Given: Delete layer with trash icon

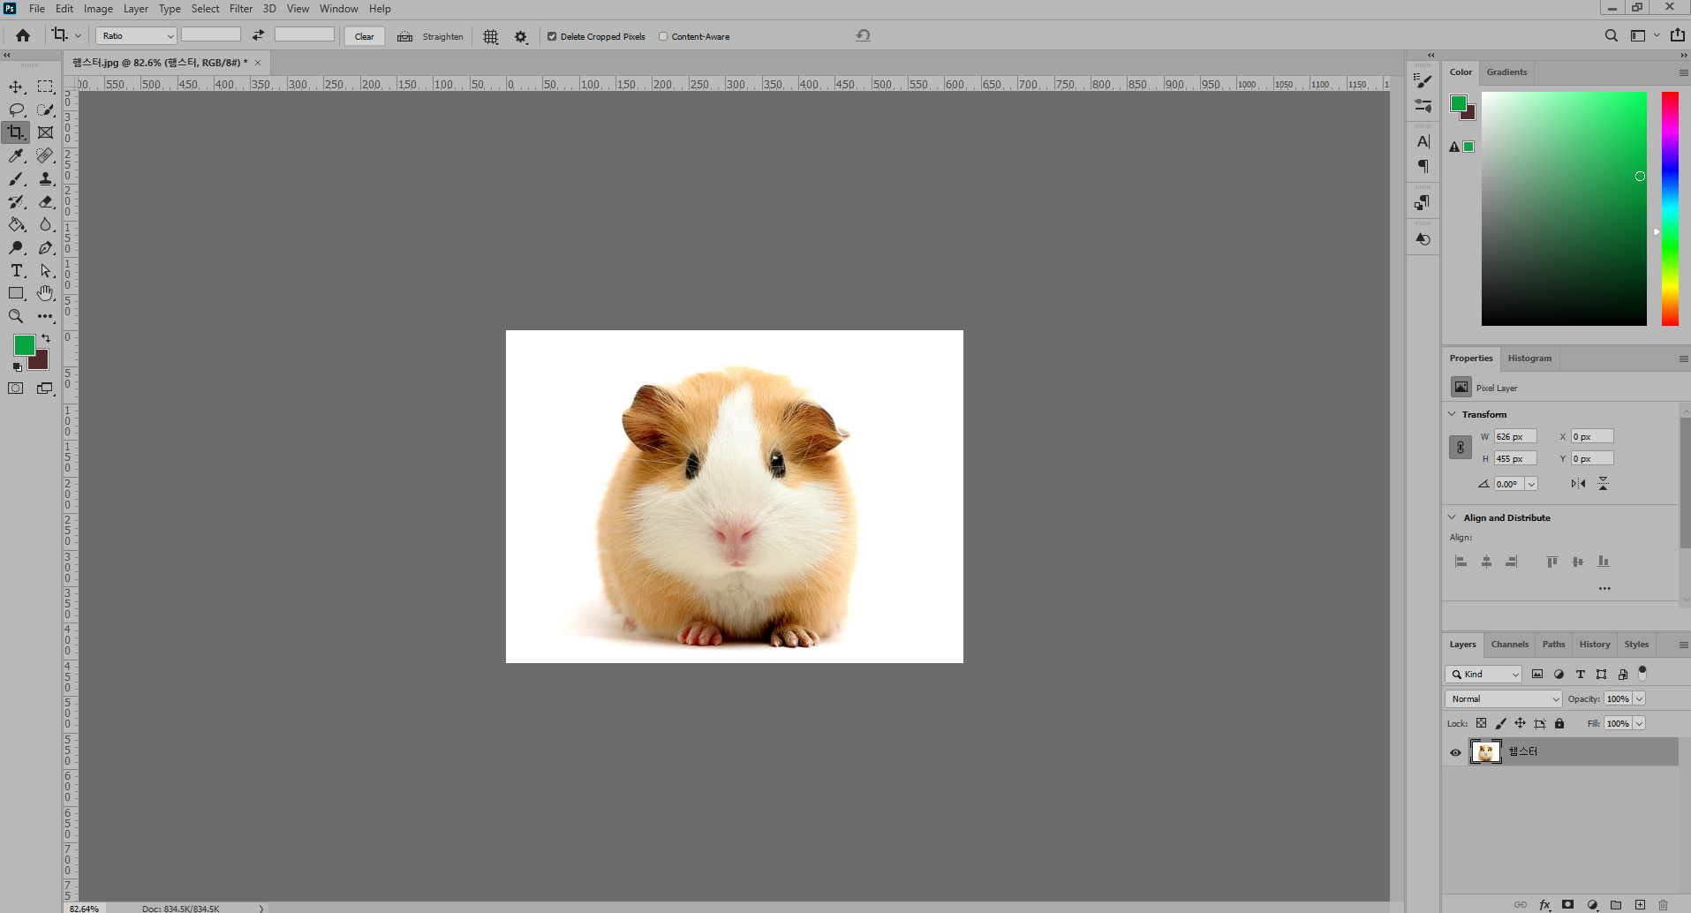Looking at the screenshot, I should coord(1664,904).
